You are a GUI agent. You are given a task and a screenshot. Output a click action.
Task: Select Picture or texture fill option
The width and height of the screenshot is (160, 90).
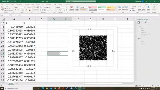tap(140, 34)
